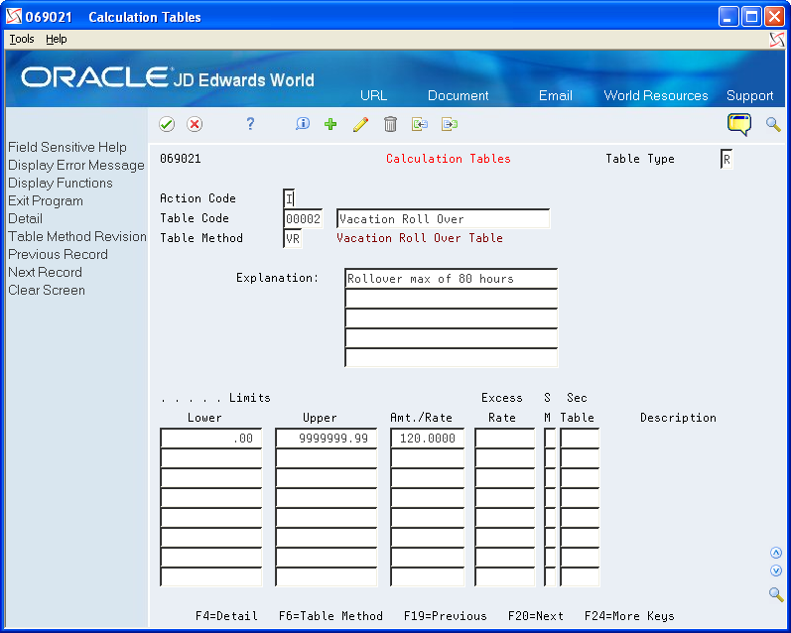
Task: Click the Vacation Roll Over description field
Action: point(444,219)
